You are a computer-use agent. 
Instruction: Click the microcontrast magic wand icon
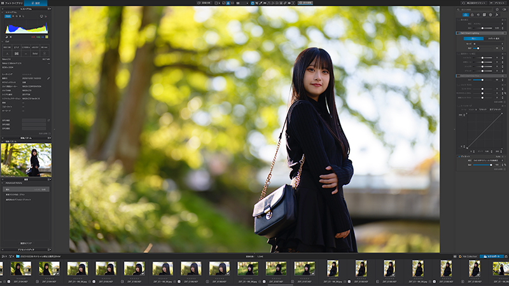505,93
